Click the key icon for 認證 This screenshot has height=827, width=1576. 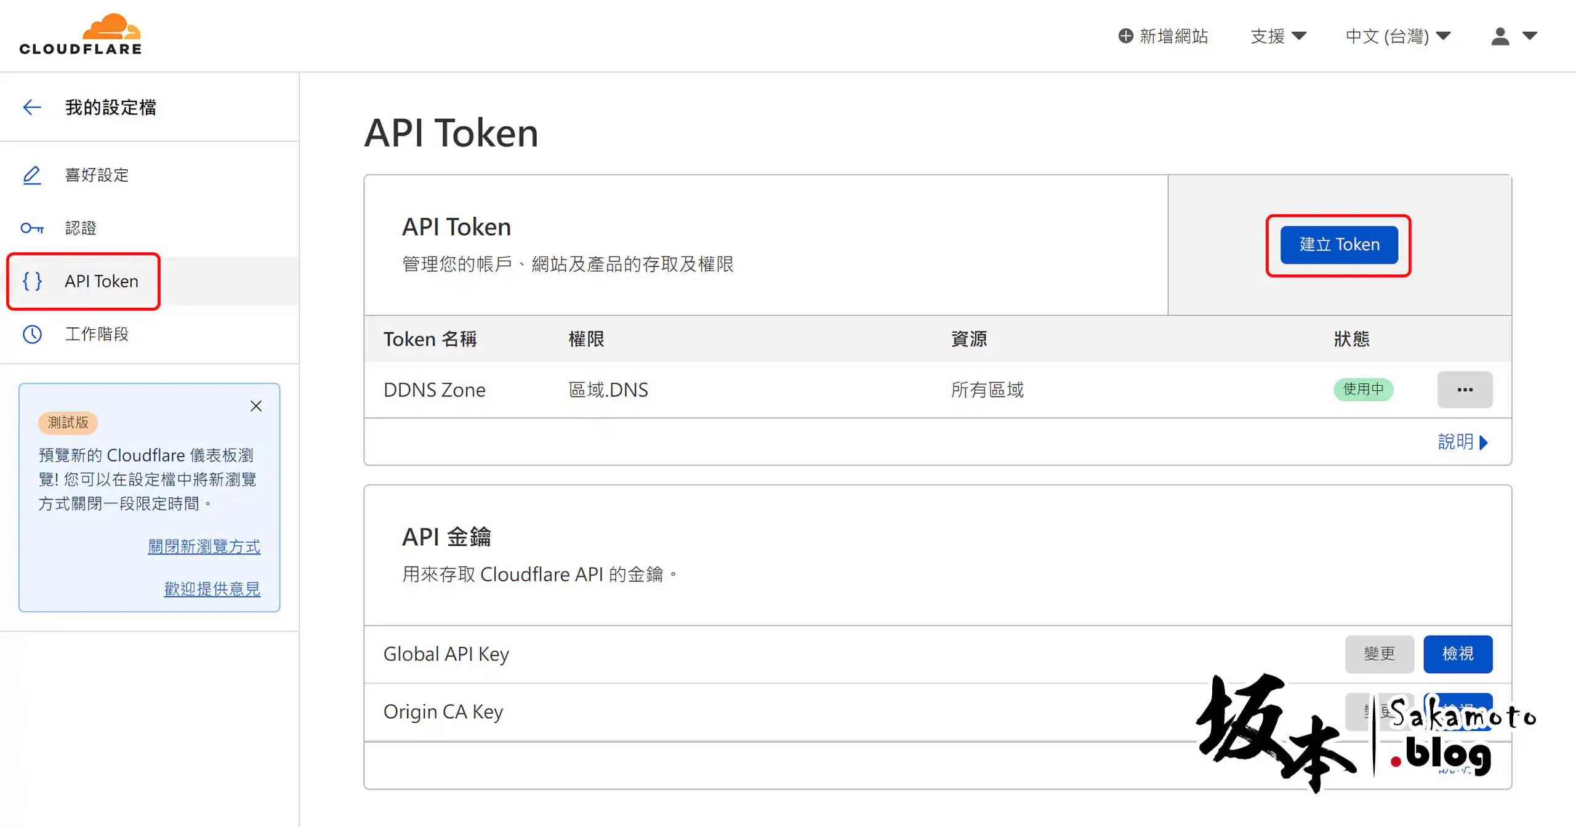click(x=32, y=228)
